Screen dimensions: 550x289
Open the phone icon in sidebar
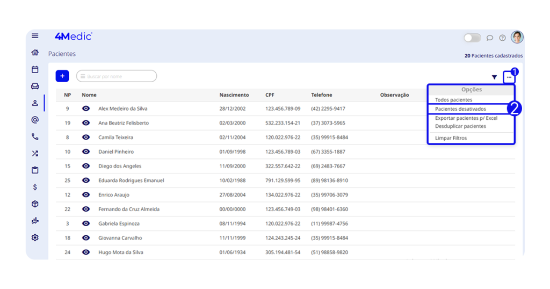(35, 136)
